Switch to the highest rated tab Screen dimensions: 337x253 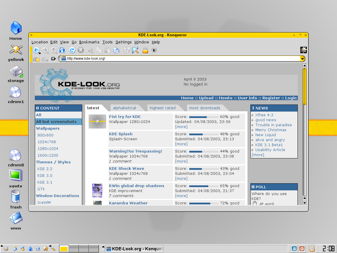[x=162, y=108]
